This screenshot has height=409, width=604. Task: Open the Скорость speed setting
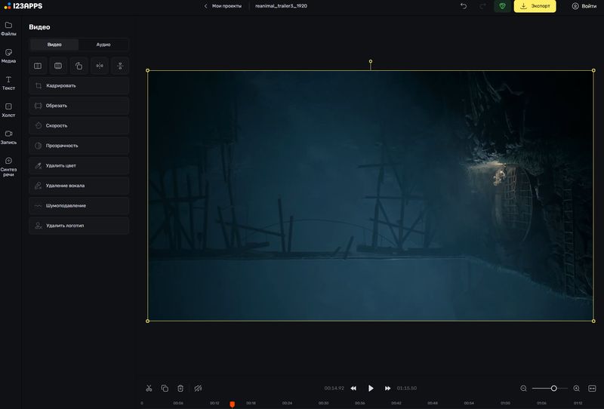[x=79, y=126]
